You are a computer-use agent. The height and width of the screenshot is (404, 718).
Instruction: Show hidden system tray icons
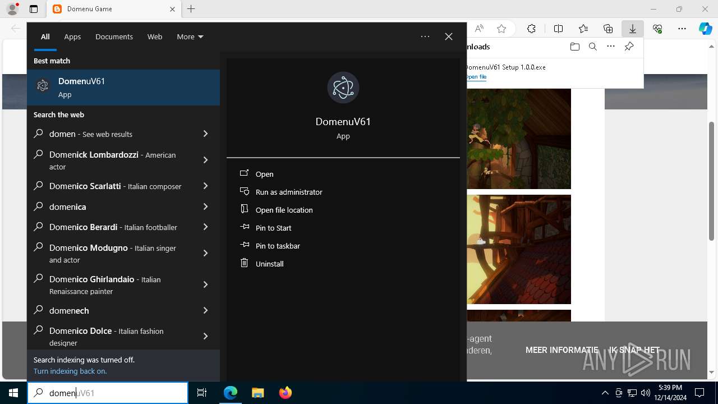pyautogui.click(x=605, y=393)
